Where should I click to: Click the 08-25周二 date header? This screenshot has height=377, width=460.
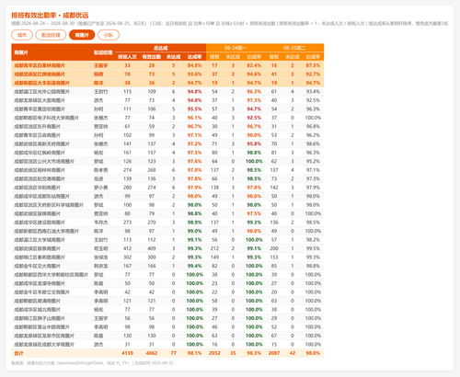[294, 48]
